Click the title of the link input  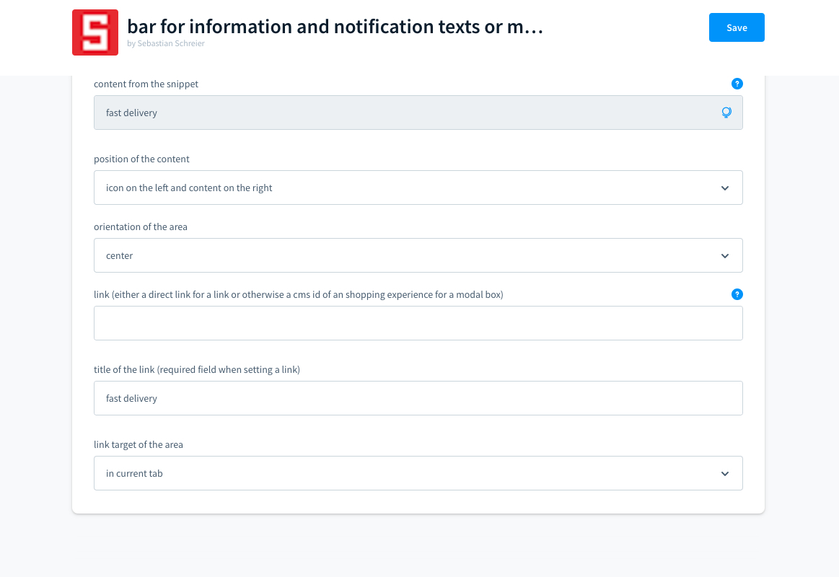tap(418, 398)
